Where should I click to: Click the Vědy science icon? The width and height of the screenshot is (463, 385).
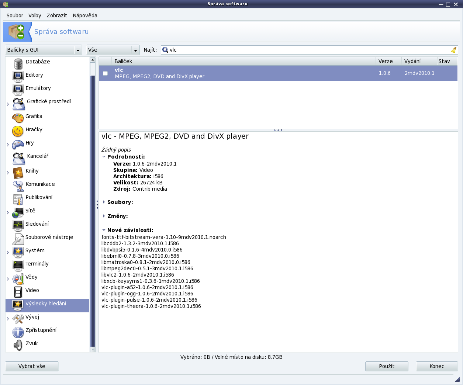[18, 279]
